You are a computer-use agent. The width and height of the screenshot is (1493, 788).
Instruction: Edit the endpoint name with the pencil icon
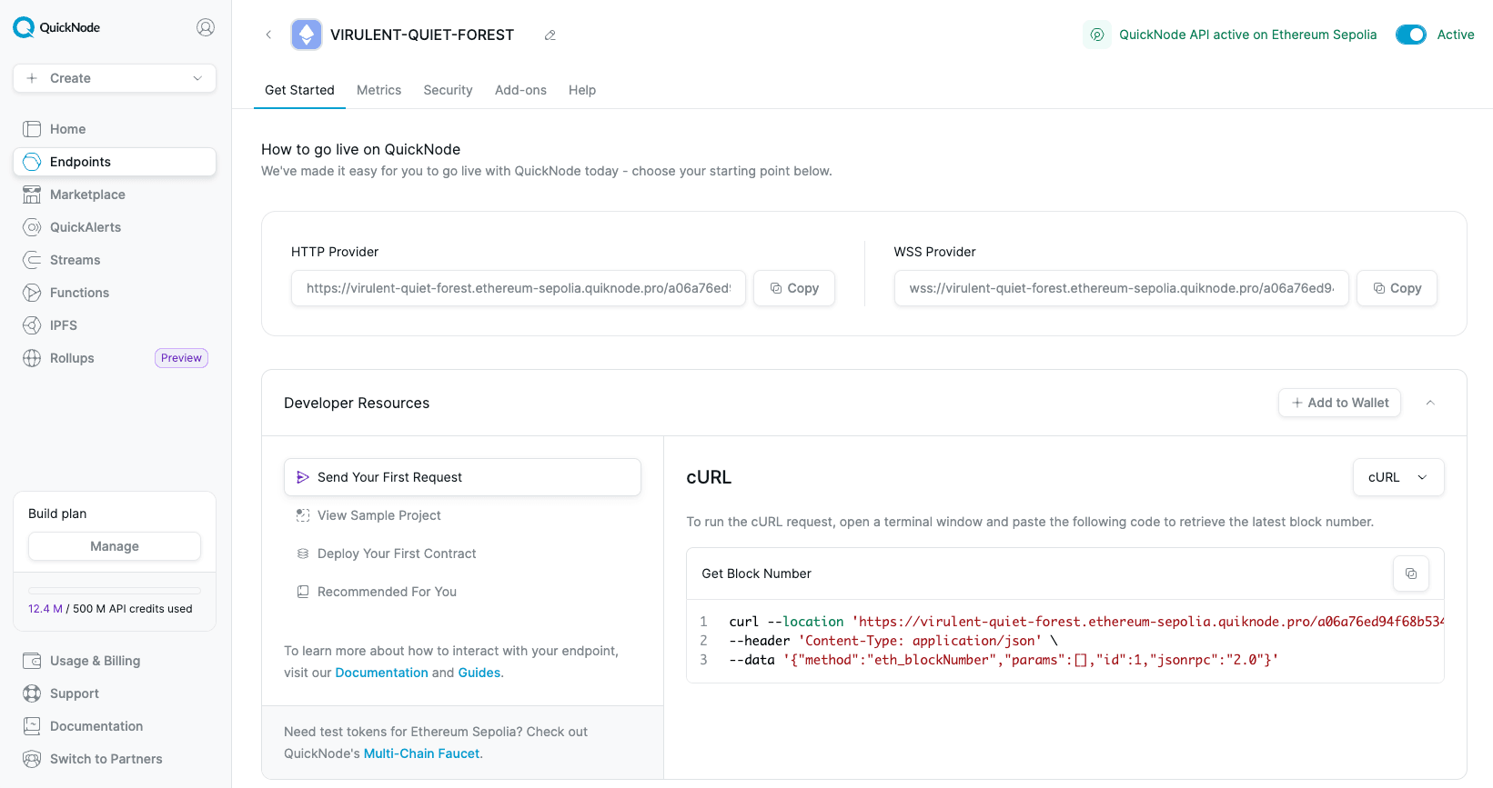click(550, 35)
